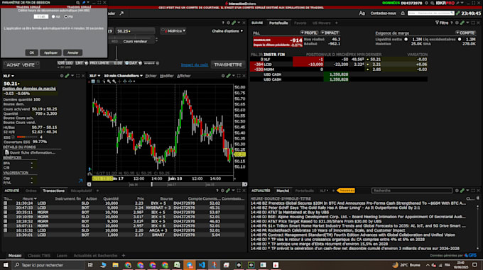Select AM radio button in session dialog
The image size is (483, 270).
[x=53, y=16]
